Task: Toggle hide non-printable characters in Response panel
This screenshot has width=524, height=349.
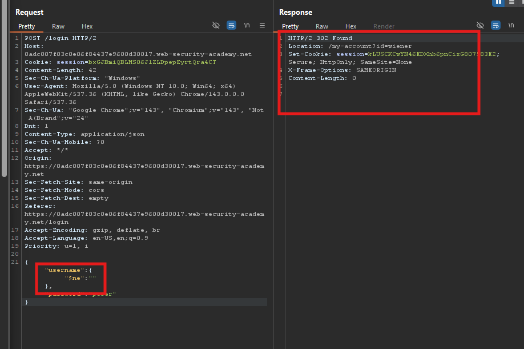Action: coord(480,25)
